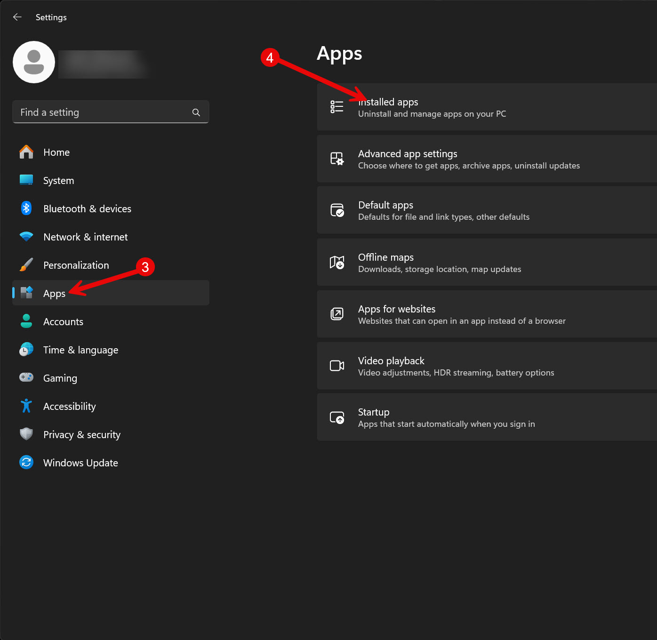
Task: Open Startup apps settings
Action: click(x=487, y=417)
